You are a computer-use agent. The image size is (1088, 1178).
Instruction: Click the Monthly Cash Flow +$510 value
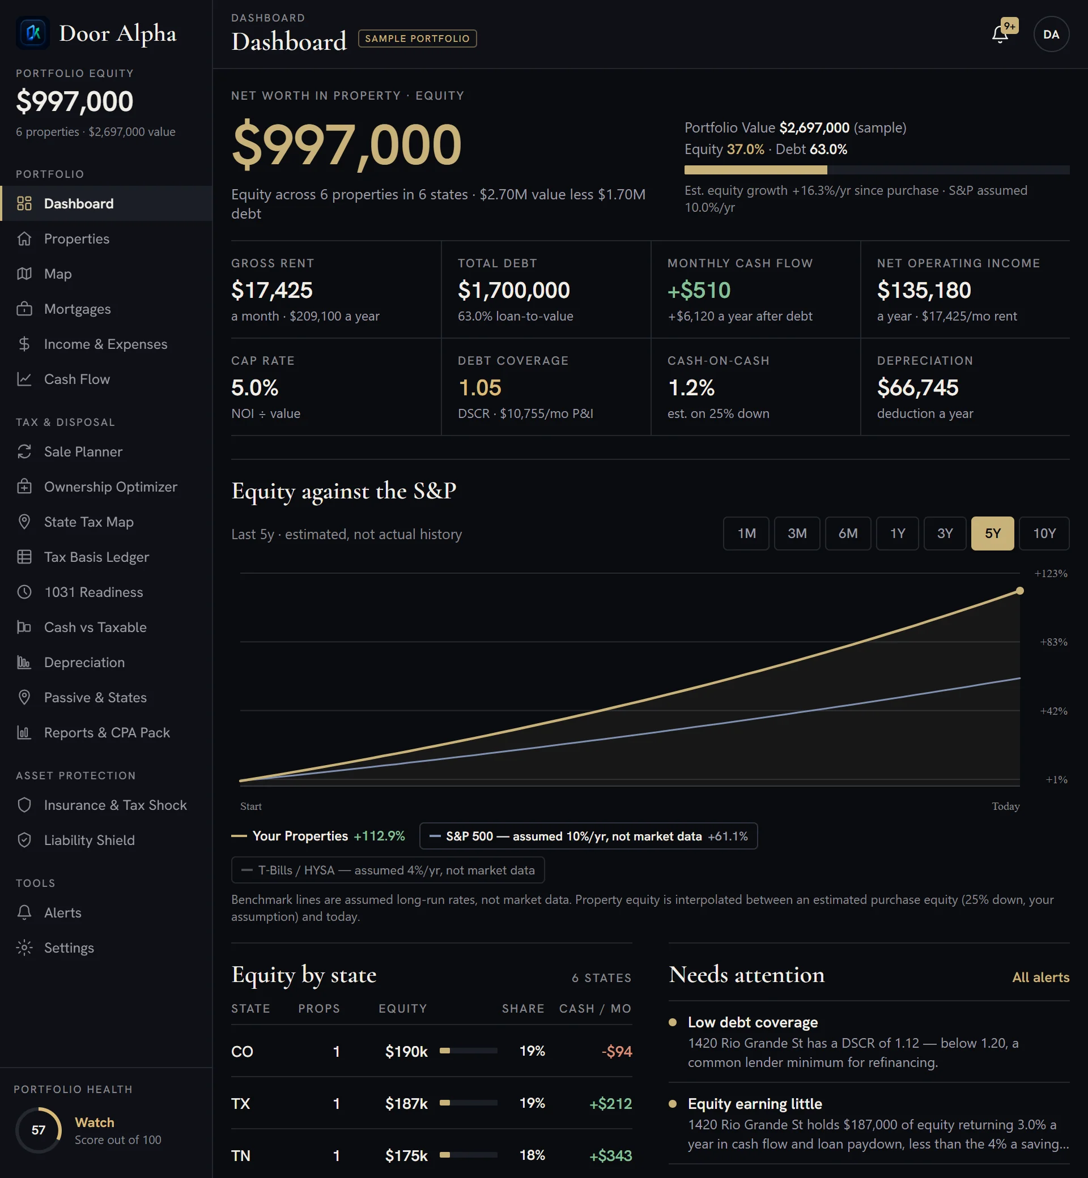coord(699,290)
